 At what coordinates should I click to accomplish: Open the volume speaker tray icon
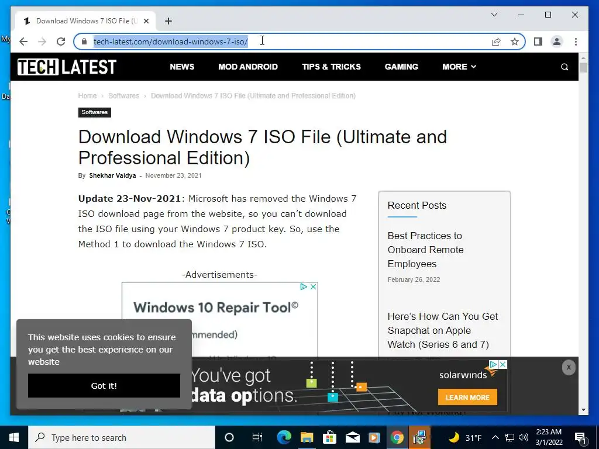pos(524,437)
